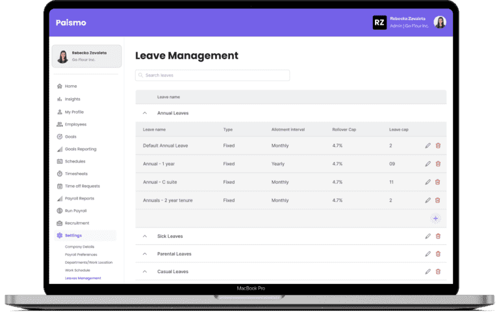This screenshot has width=499, height=312.
Task: Open Timesheets in the sidebar
Action: pyautogui.click(x=76, y=174)
